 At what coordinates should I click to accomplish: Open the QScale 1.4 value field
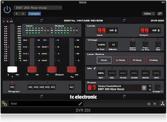click(113, 45)
